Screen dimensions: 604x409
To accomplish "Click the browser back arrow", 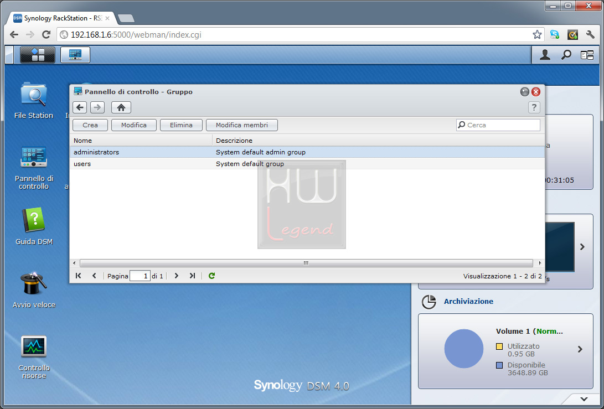I will tap(14, 35).
